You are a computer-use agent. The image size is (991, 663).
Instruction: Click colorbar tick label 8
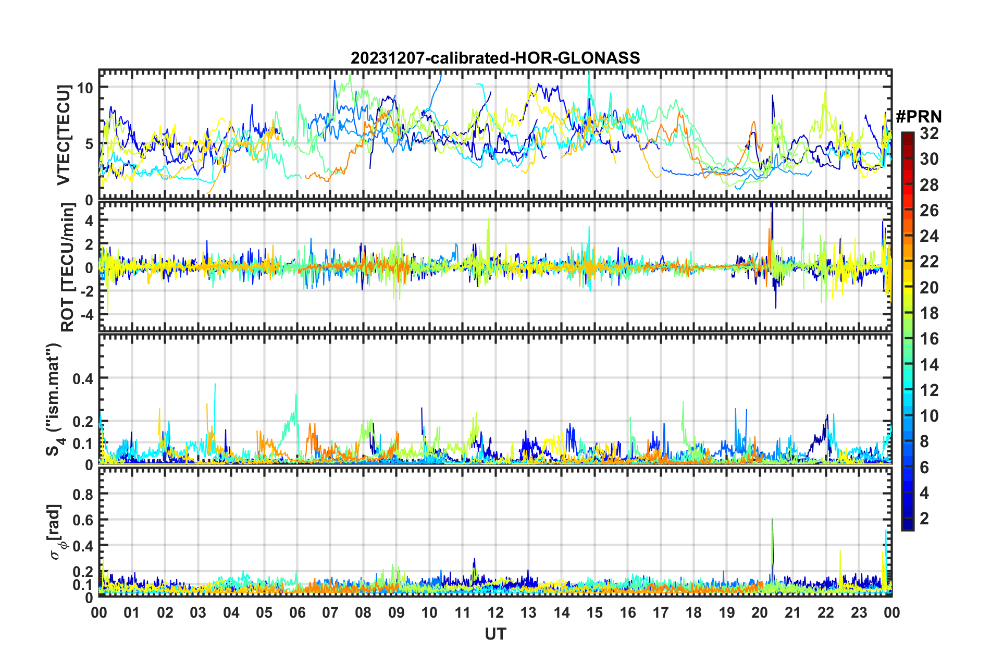(924, 441)
